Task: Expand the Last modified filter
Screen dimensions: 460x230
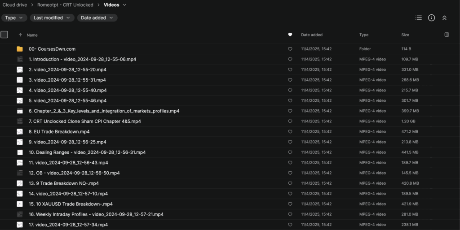Action: pos(52,18)
